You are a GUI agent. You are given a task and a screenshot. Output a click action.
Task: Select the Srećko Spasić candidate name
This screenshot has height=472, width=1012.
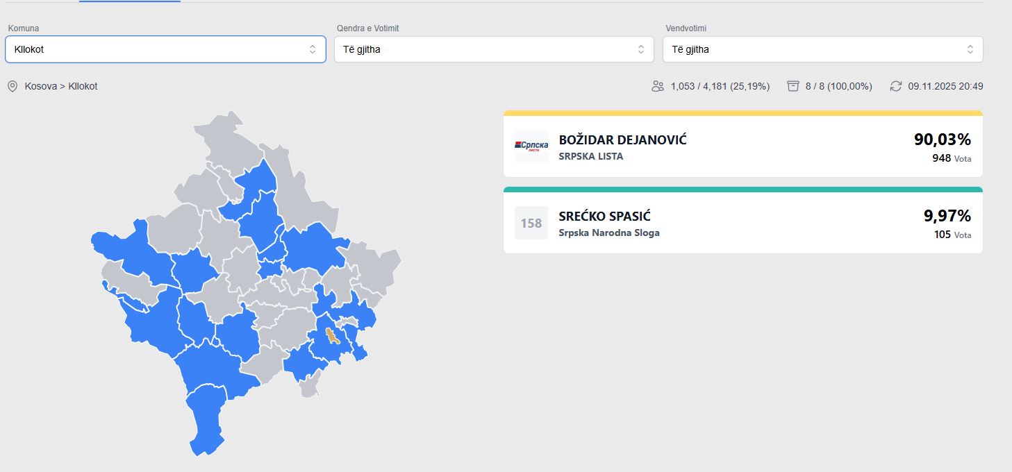[604, 216]
